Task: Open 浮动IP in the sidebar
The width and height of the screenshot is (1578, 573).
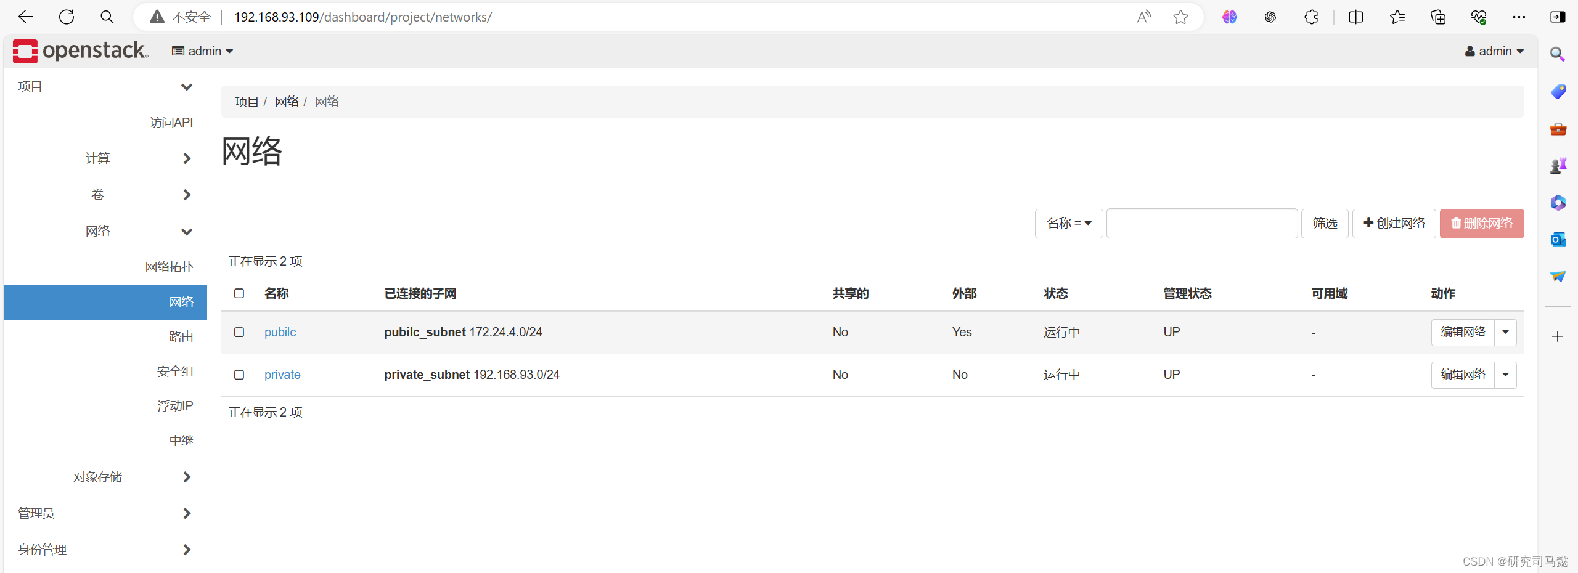Action: (175, 406)
